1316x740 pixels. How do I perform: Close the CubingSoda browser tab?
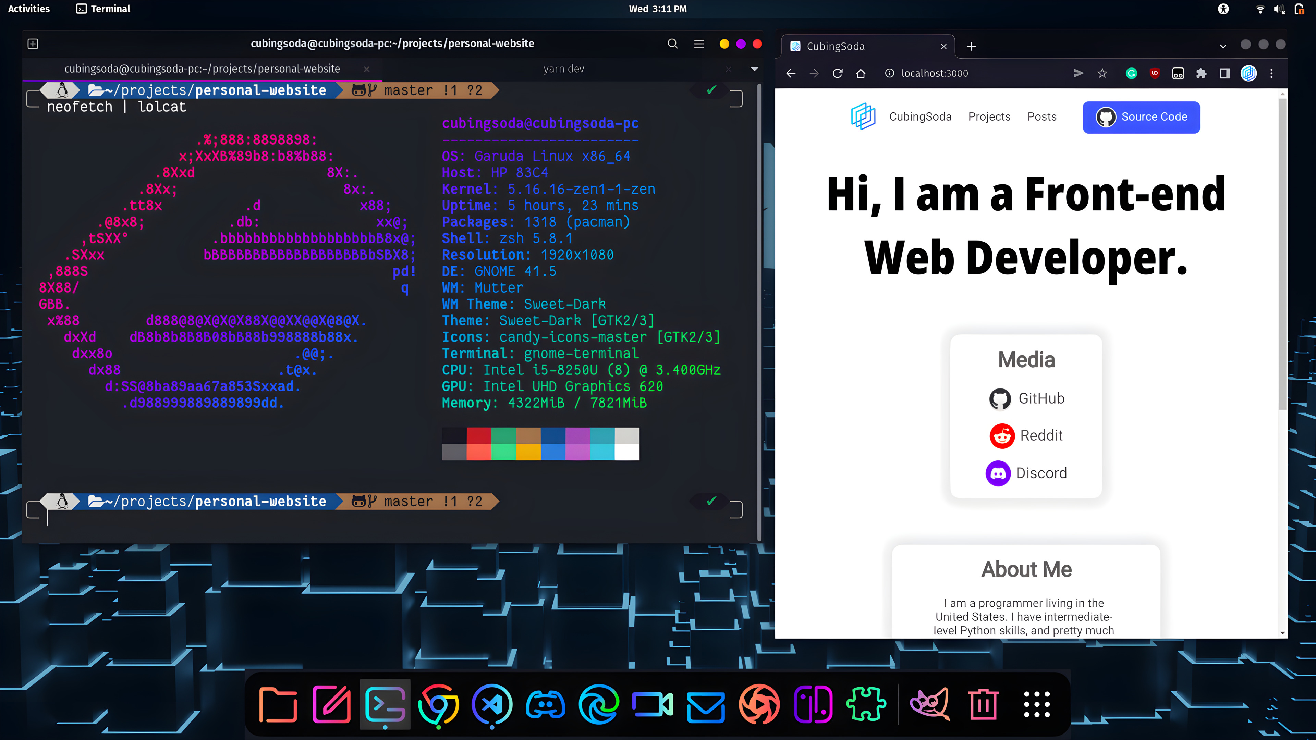[943, 47]
